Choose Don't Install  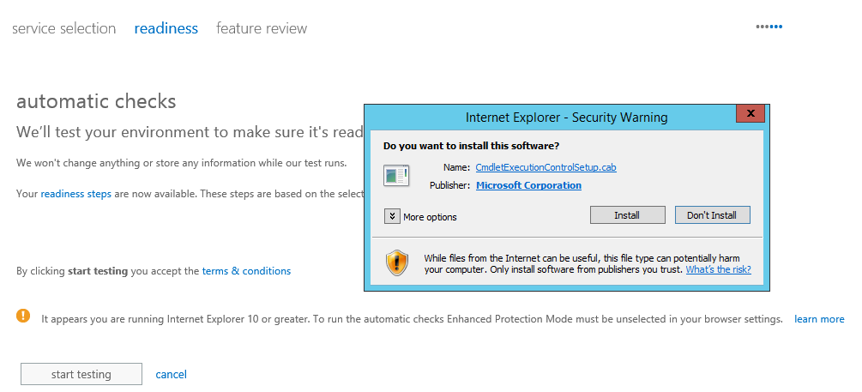(712, 215)
